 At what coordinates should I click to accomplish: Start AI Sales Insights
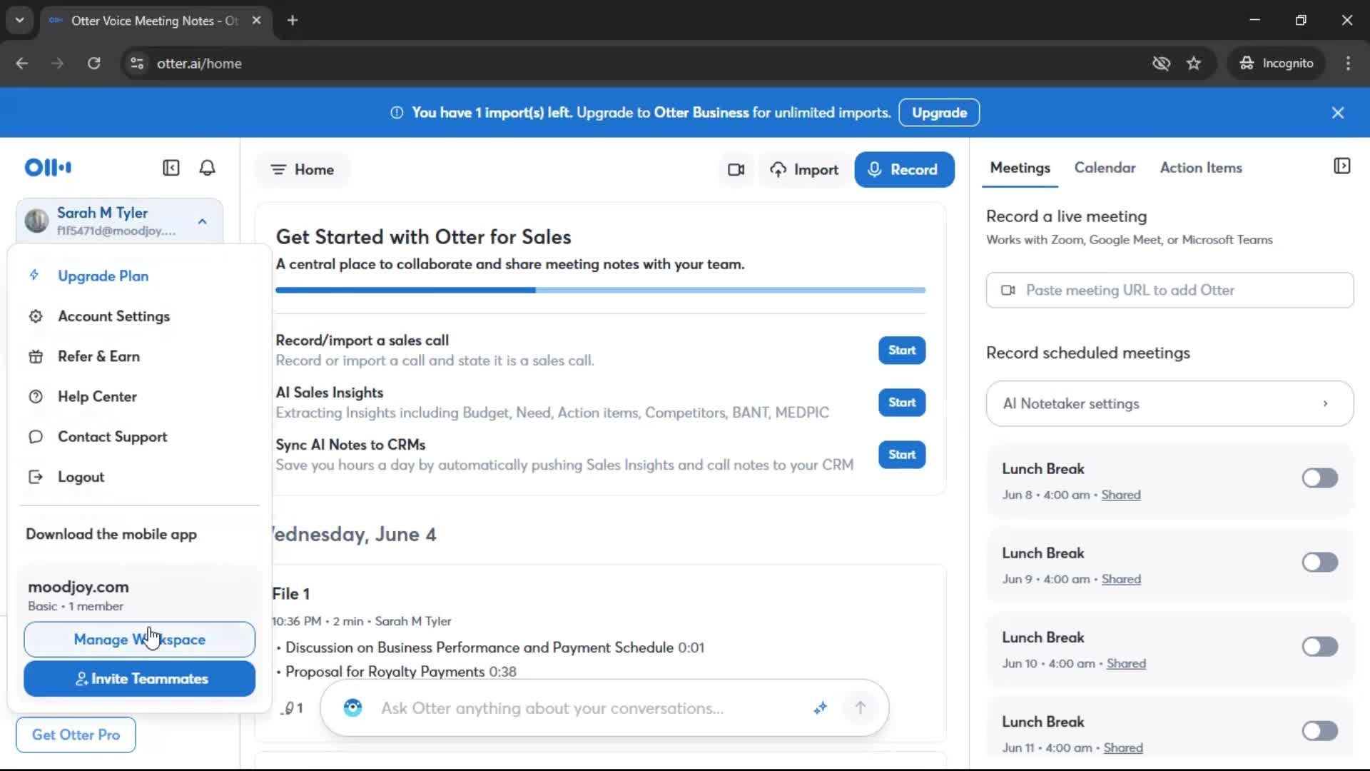(x=902, y=403)
